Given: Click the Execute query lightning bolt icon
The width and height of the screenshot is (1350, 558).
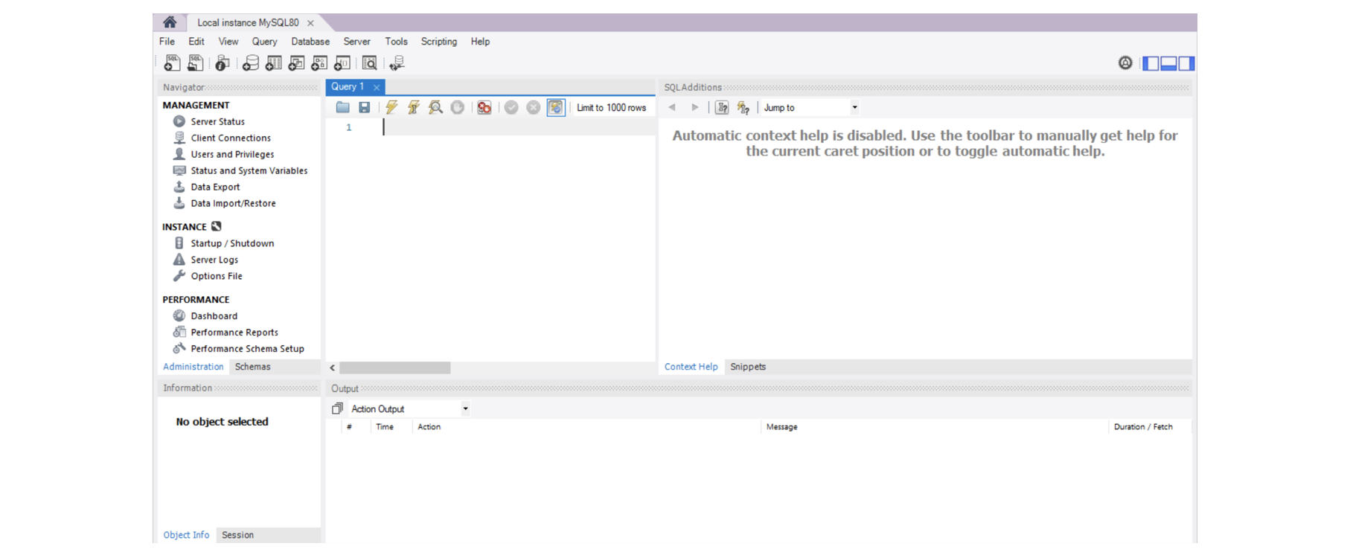Looking at the screenshot, I should click(x=391, y=108).
